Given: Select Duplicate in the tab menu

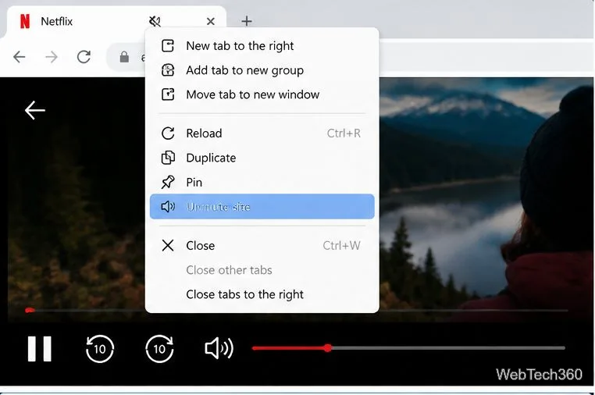Looking at the screenshot, I should 262,158.
